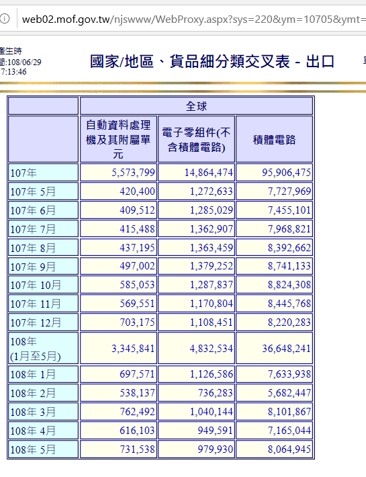Click the 107年 9月 row label
This screenshot has height=477, width=366.
coord(43,266)
